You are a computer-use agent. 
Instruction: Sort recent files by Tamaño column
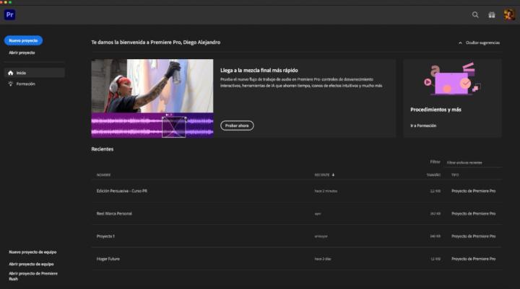433,174
